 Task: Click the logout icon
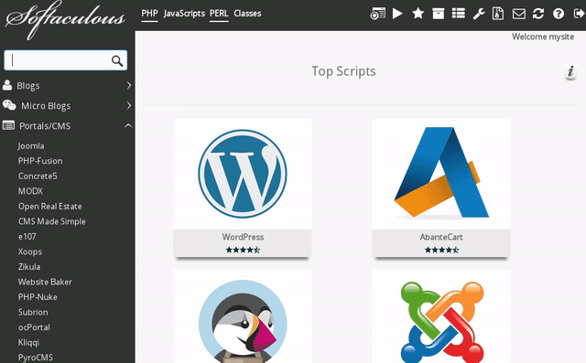[x=579, y=14]
